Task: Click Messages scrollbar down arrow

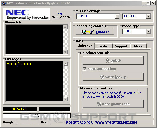Action: pyautogui.click(x=66, y=99)
